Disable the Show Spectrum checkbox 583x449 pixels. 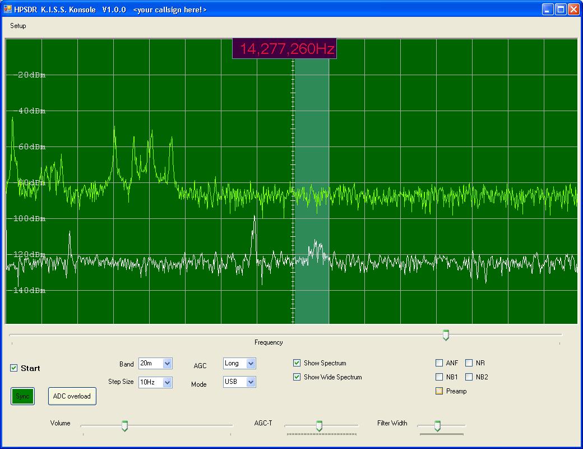[x=297, y=363]
